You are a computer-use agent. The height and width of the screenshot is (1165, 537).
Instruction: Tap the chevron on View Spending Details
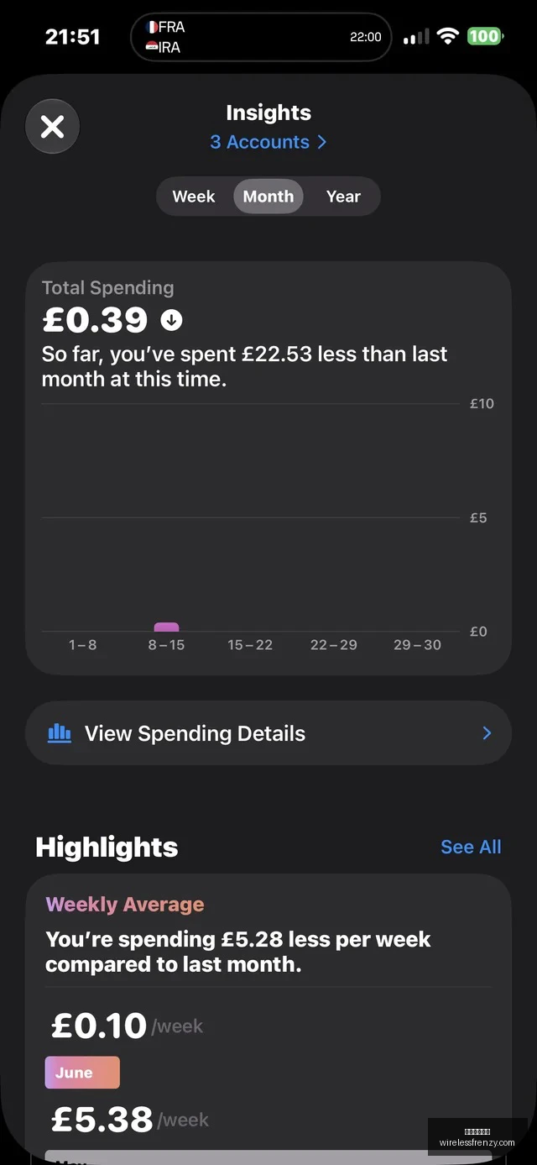[x=487, y=733]
